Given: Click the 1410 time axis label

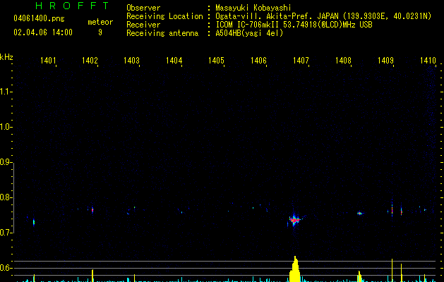Looking at the screenshot, I should (x=428, y=60).
